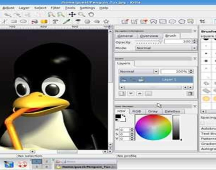This screenshot has width=216, height=170.
Task: Click the brush Opacity stepper arrows
Action: point(194,41)
